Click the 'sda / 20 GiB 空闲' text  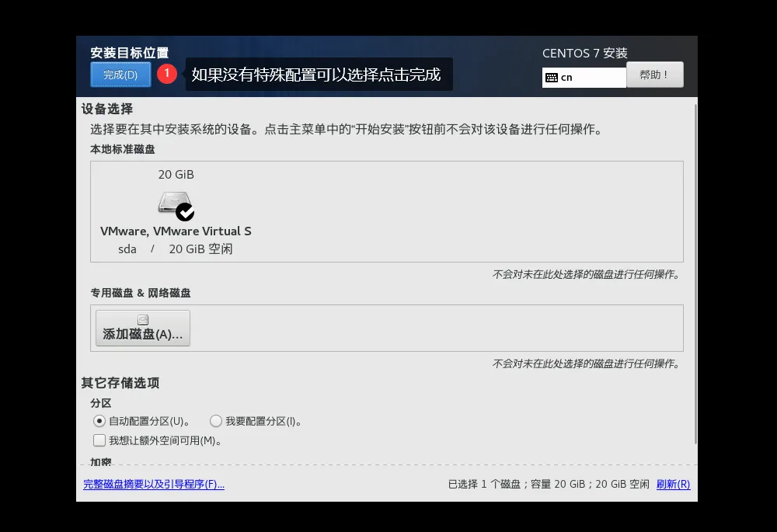pyautogui.click(x=176, y=249)
